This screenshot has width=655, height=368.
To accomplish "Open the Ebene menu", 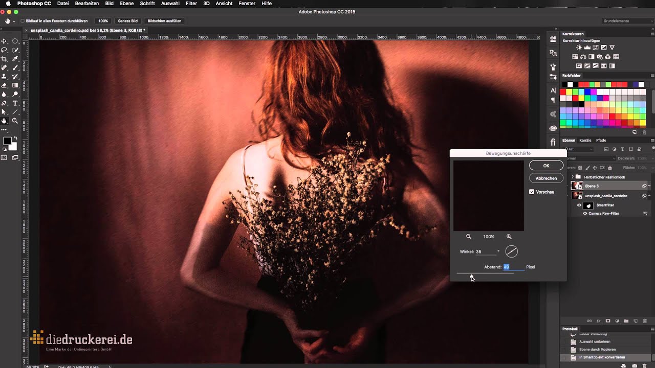I will coord(126,4).
